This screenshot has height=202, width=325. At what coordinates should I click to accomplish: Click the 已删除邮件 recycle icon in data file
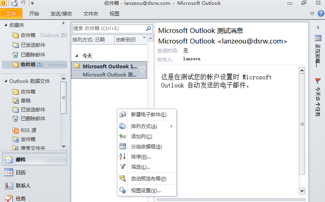tap(15, 118)
